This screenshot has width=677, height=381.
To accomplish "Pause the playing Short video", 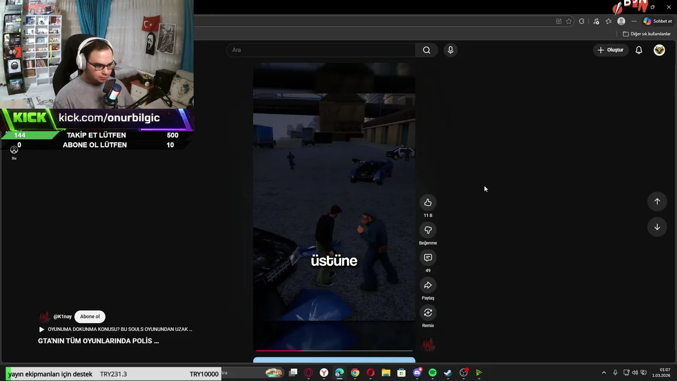I will pos(334,206).
